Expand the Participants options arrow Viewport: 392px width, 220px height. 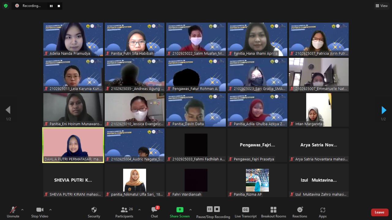click(139, 210)
